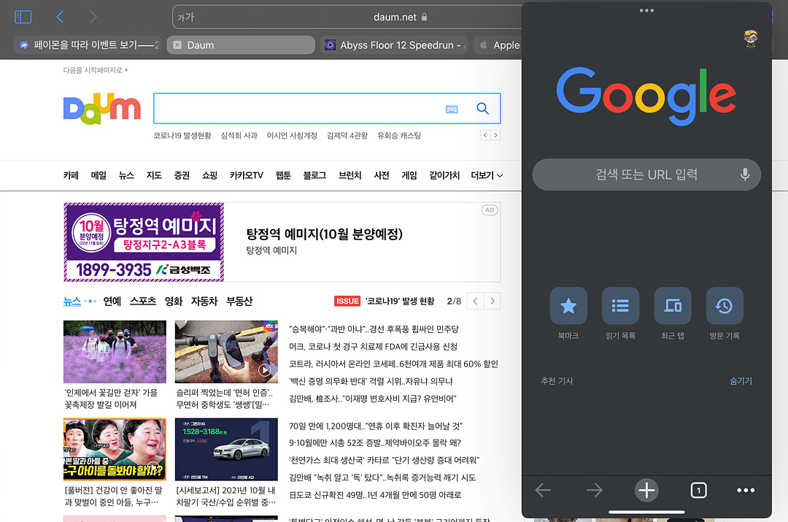The width and height of the screenshot is (788, 522).
Task: Click the AD badge on the banner
Action: (x=490, y=210)
